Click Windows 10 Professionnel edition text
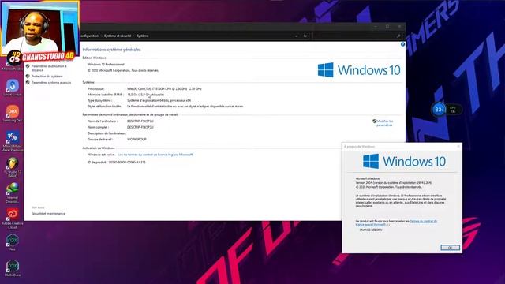Screen dimensions: 505x284 106,65
